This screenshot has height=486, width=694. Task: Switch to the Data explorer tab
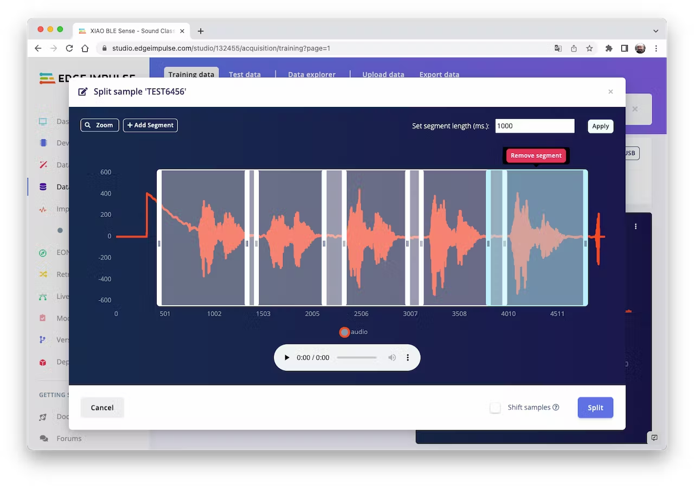(x=312, y=74)
